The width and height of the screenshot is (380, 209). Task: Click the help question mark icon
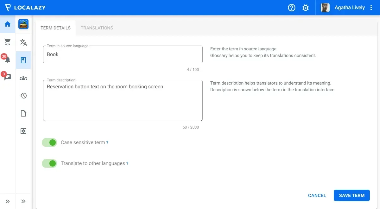click(x=291, y=8)
